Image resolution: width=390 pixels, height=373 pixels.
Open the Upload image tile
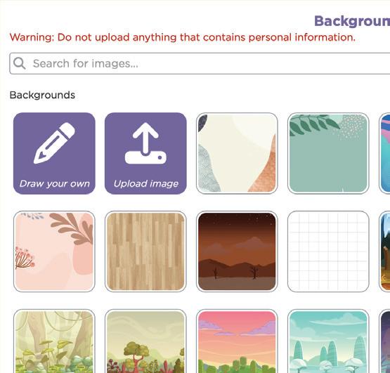(145, 153)
